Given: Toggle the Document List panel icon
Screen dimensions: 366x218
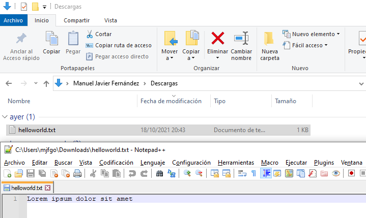Looking at the screenshot, I should point(301,173).
